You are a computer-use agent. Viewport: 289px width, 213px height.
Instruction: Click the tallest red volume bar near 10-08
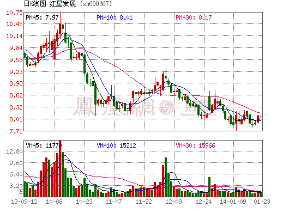(60, 168)
